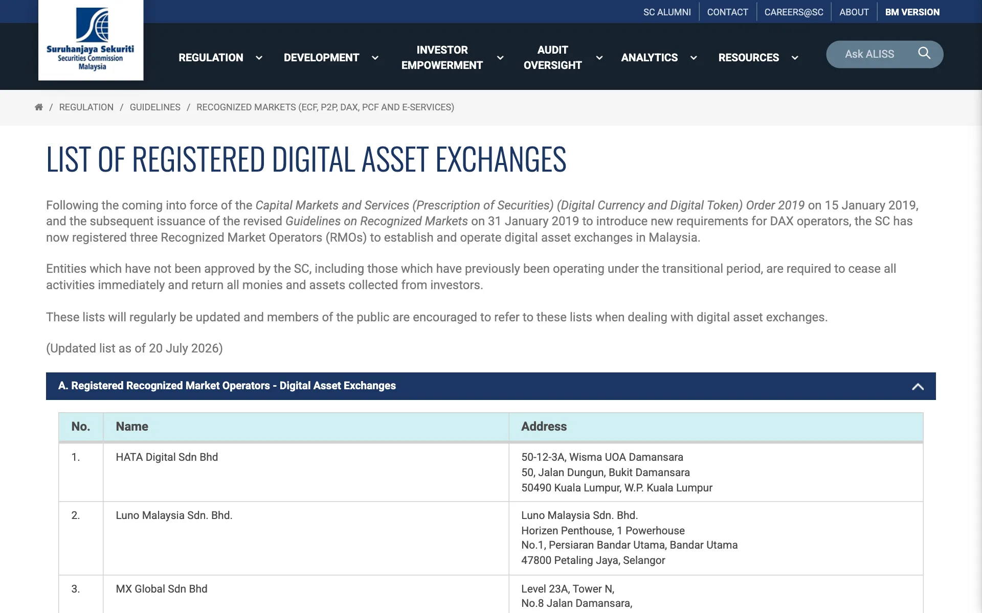Open the Audit Oversight dropdown arrow

[x=599, y=58]
